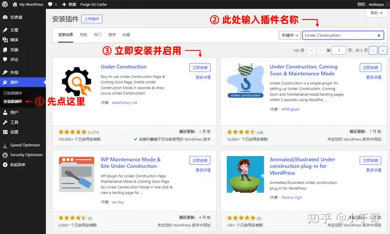Jump to the last results page
390x234 pixels.
click(383, 50)
